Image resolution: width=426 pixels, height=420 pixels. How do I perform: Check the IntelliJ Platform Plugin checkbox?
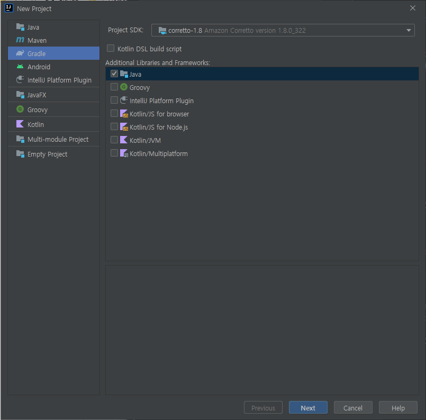pos(114,100)
